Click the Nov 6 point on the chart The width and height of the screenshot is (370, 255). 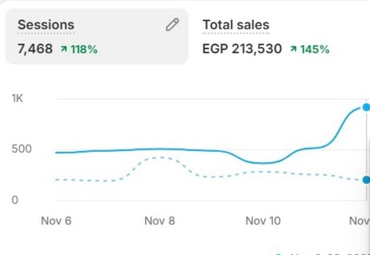point(57,152)
